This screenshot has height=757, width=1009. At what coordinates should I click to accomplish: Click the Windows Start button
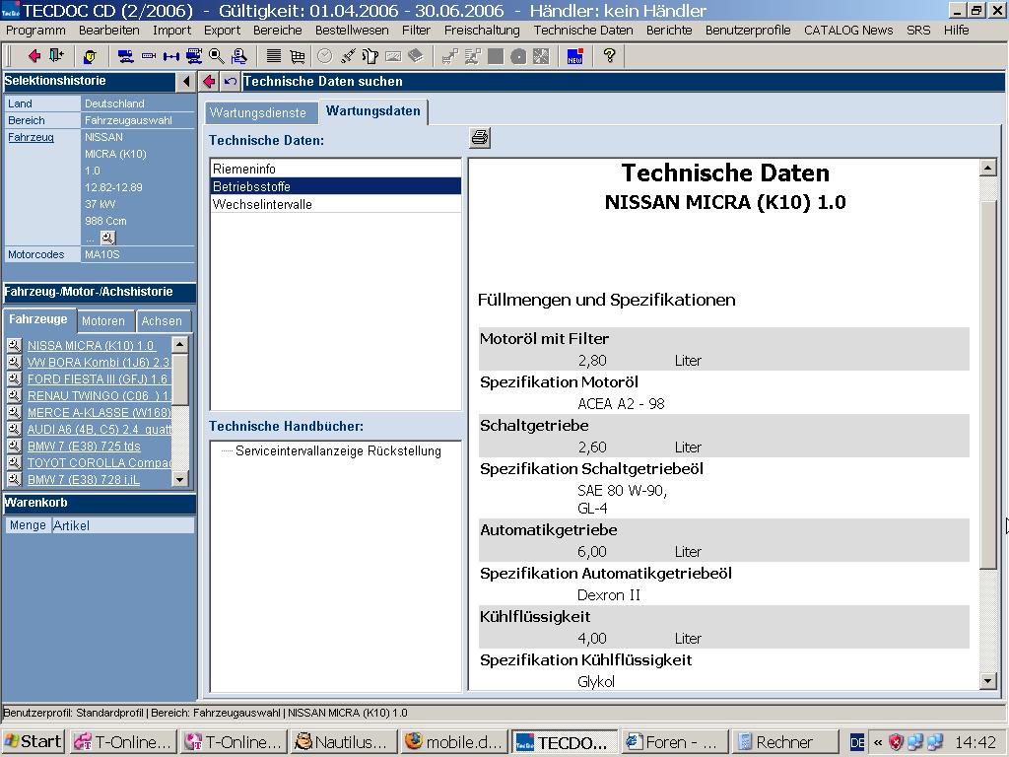pos(34,741)
